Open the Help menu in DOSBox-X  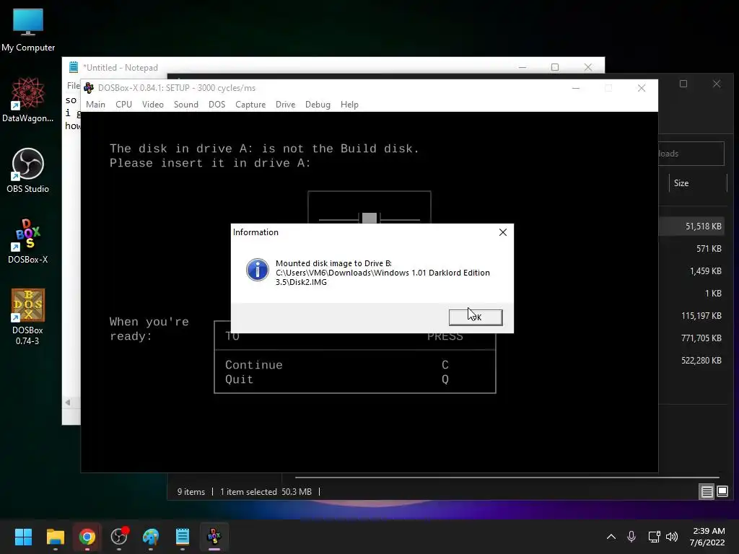pos(349,105)
